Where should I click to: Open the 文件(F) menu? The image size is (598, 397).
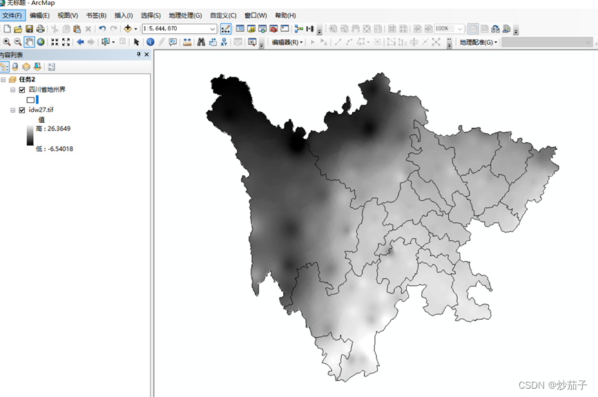[12, 15]
